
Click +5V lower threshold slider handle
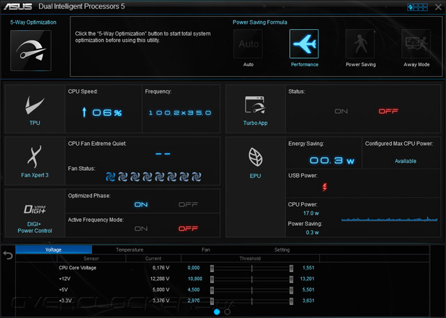tap(212, 290)
